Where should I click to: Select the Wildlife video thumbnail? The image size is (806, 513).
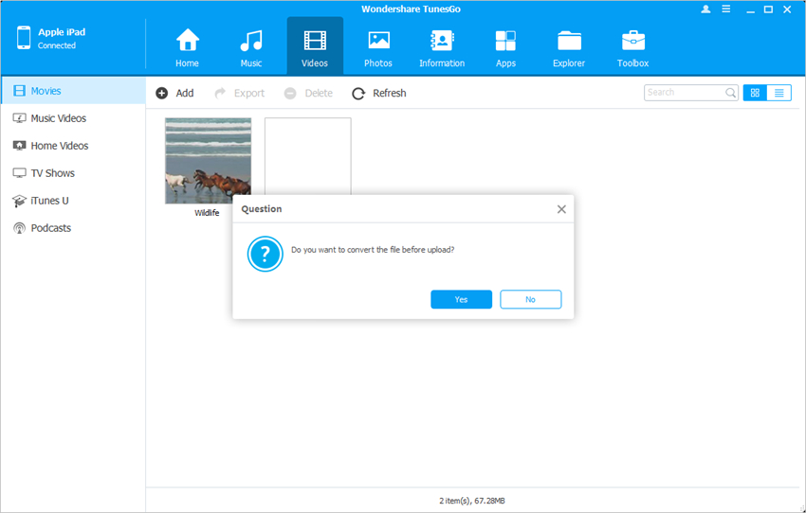click(208, 161)
